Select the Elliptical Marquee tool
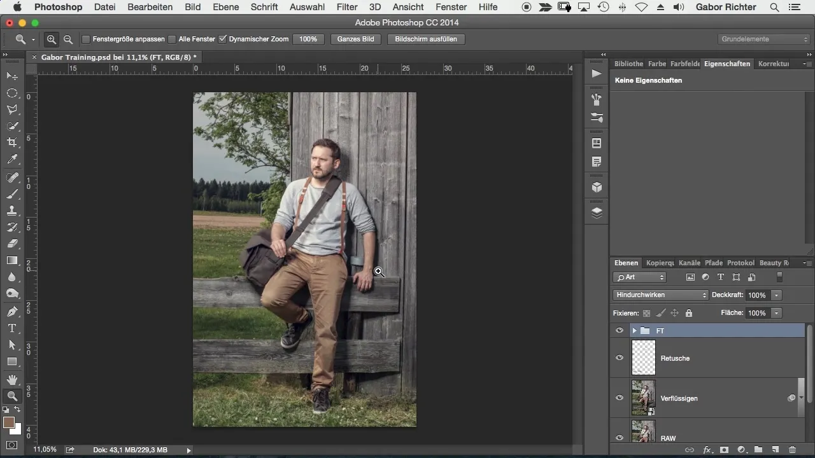This screenshot has height=458, width=815. pyautogui.click(x=12, y=93)
